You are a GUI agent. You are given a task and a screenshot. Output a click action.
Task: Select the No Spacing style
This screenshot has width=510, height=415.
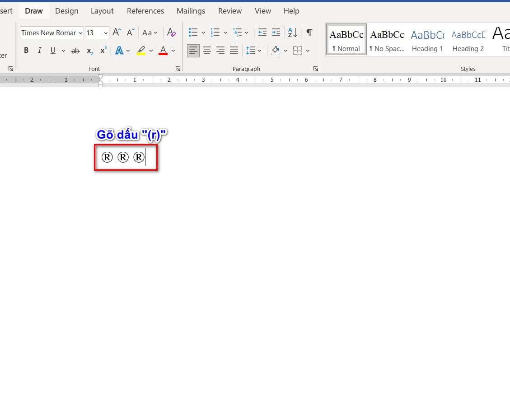pyautogui.click(x=387, y=40)
